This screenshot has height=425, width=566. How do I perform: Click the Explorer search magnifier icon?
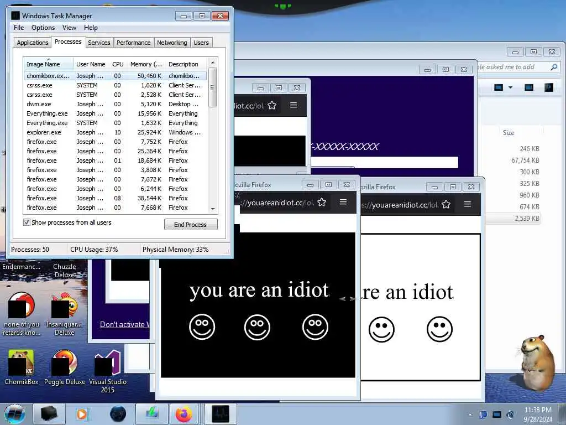coord(554,67)
